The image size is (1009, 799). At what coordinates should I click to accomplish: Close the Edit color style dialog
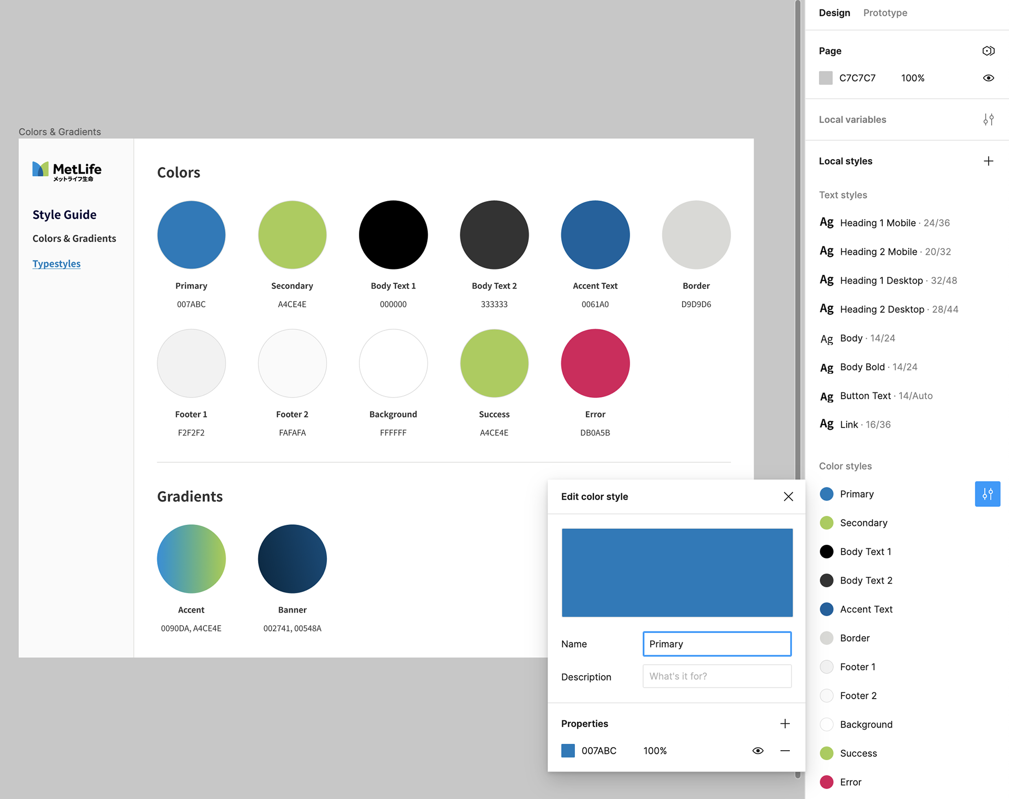[x=788, y=497]
